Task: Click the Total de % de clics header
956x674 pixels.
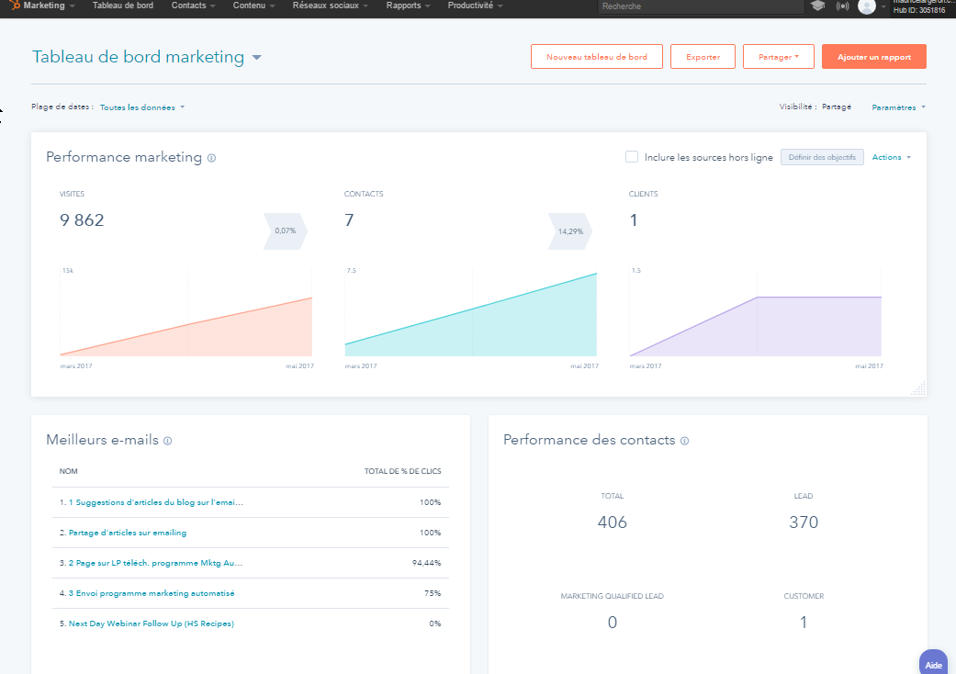Action: coord(402,471)
